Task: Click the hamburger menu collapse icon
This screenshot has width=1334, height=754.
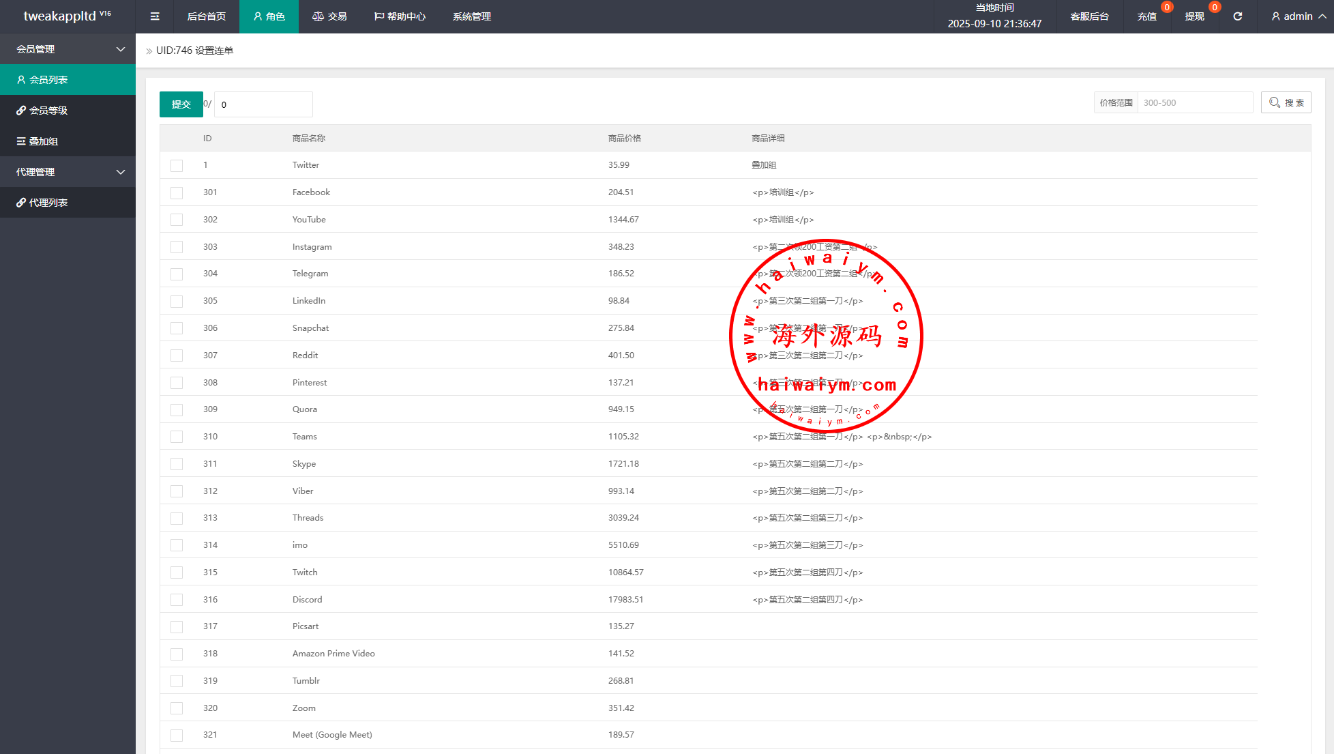Action: 155,16
